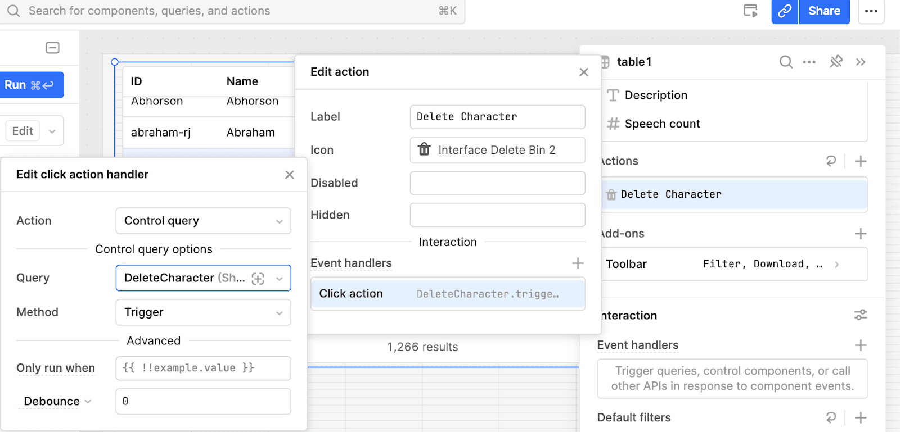The height and width of the screenshot is (432, 900).
Task: Add event handler in Edit action popup
Action: click(x=578, y=263)
